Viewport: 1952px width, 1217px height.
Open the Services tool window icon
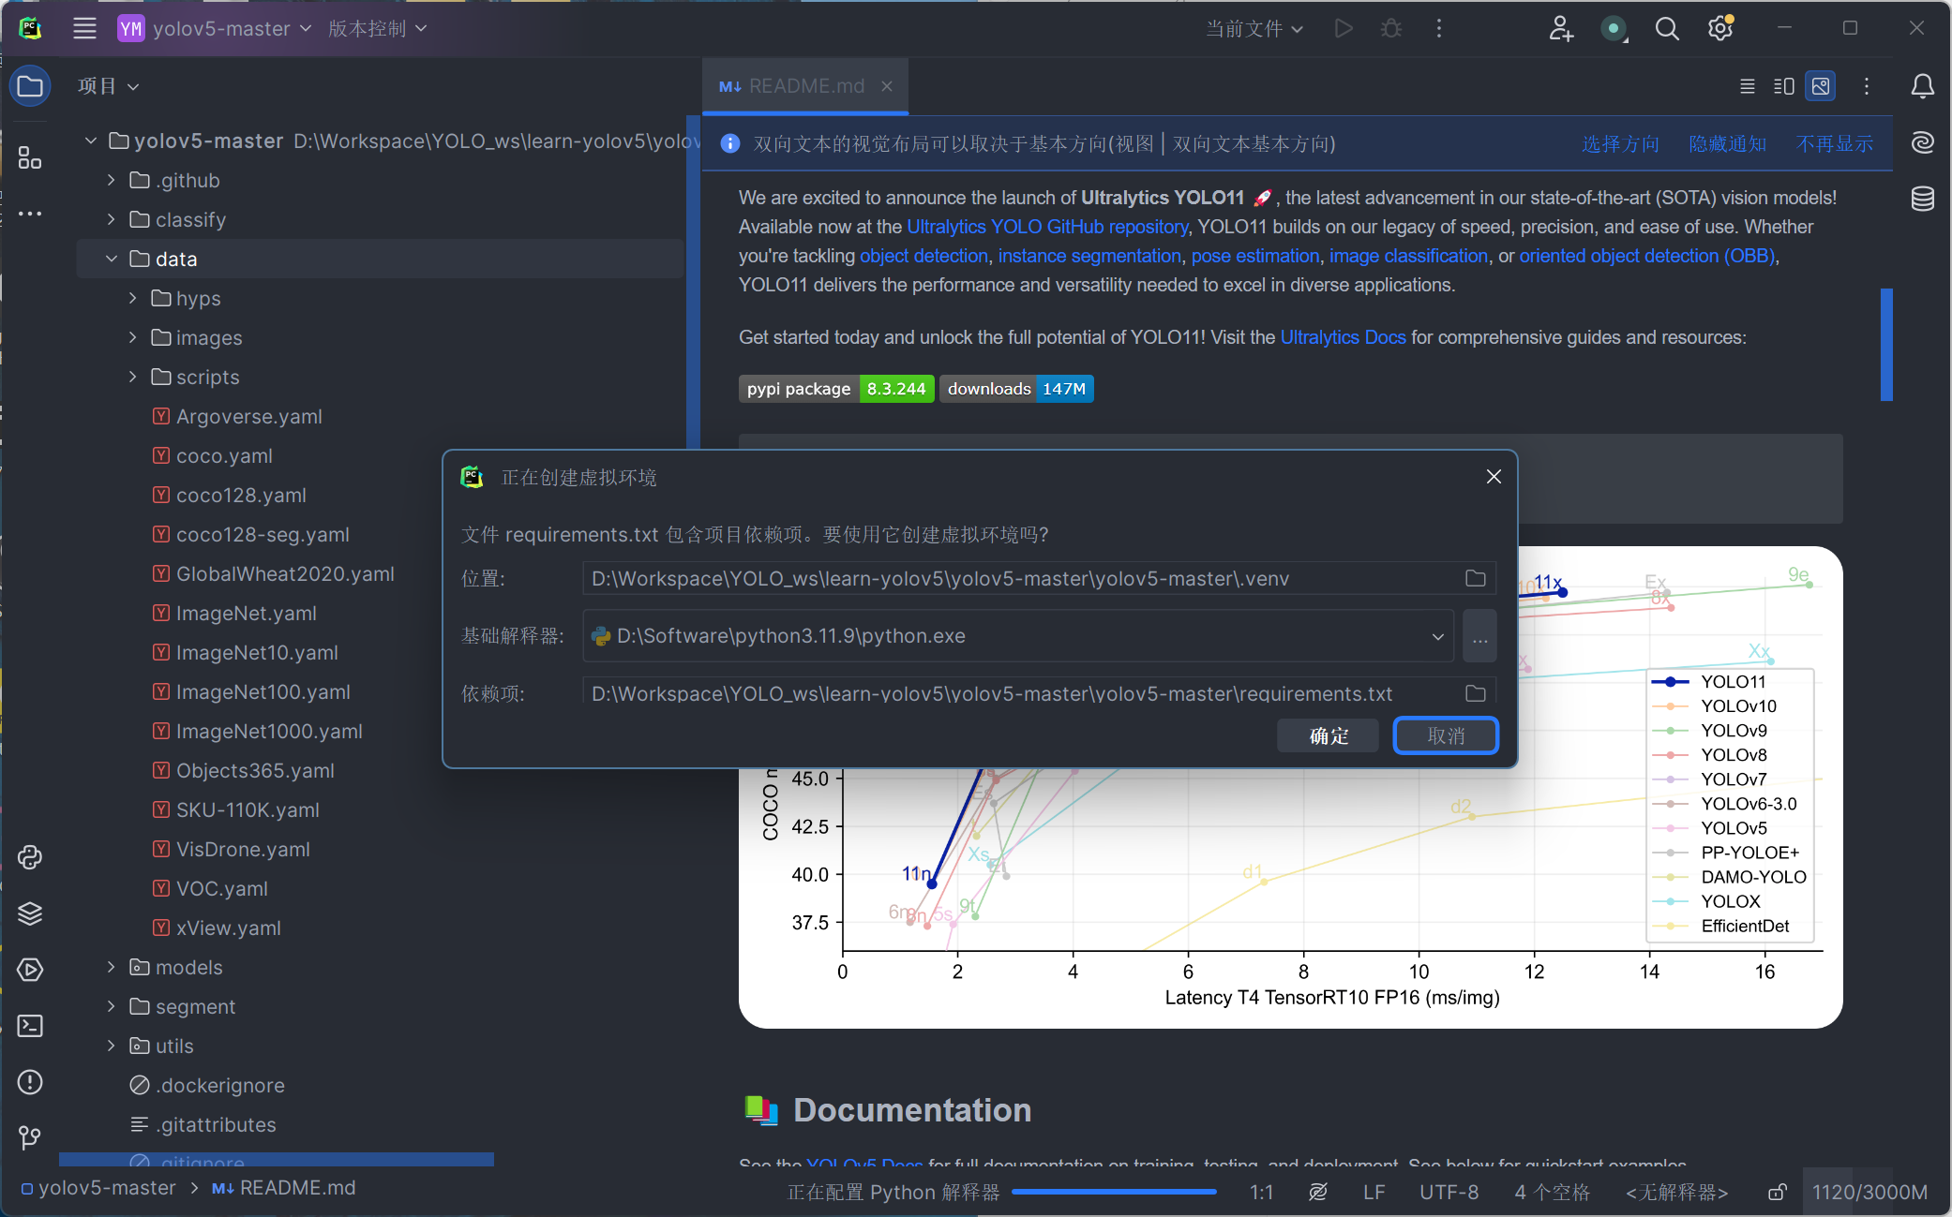pyautogui.click(x=30, y=970)
